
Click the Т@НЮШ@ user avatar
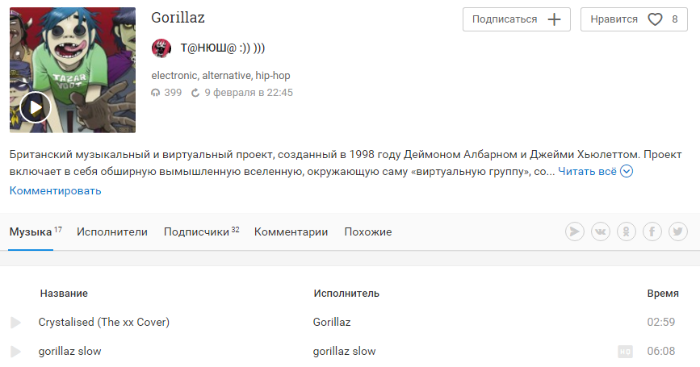point(161,48)
